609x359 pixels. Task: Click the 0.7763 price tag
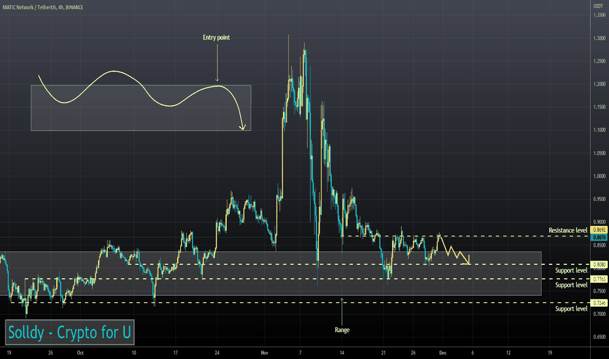[599, 279]
